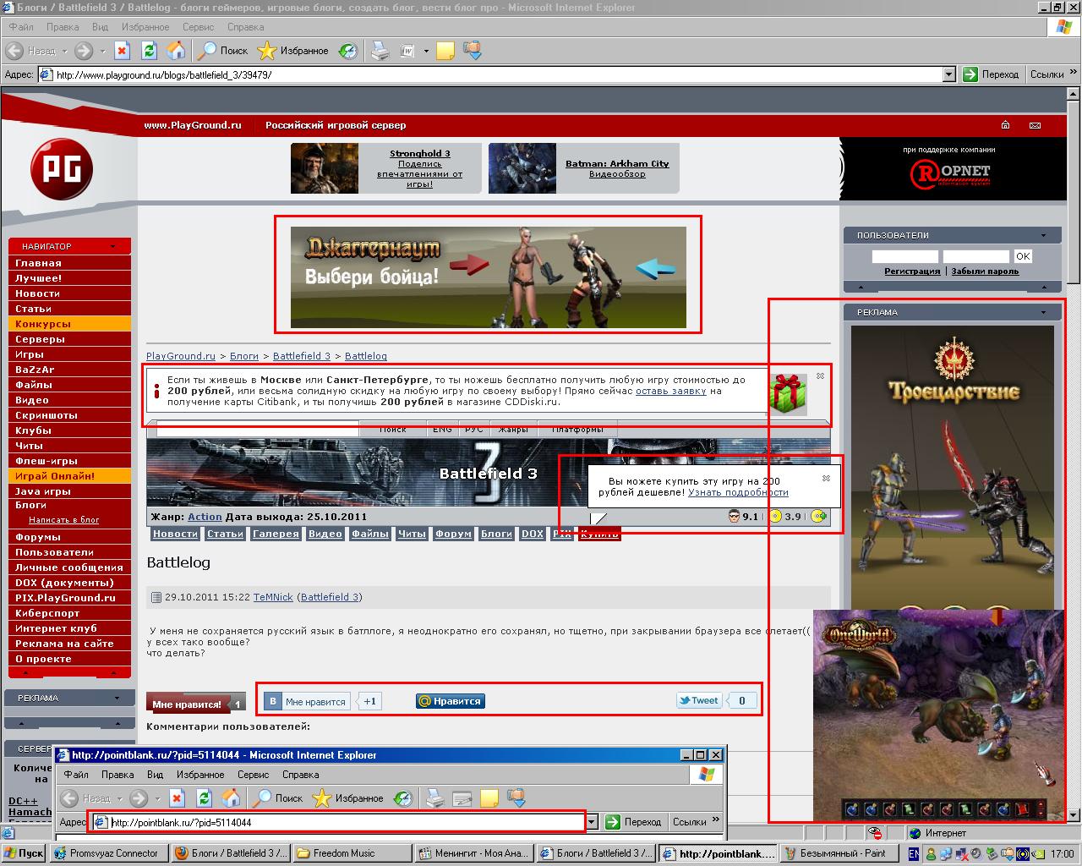Open the main browser address bar dropdown
The height and width of the screenshot is (866, 1082).
[948, 74]
